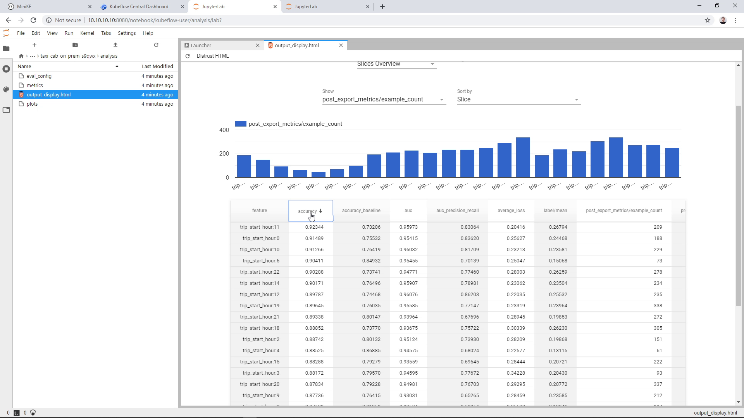
Task: Open the Chrome profile avatar
Action: (x=723, y=20)
